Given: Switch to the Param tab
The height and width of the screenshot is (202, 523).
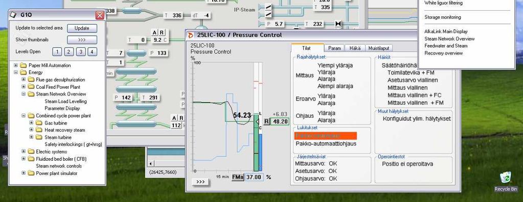Looking at the screenshot, I should pos(334,48).
